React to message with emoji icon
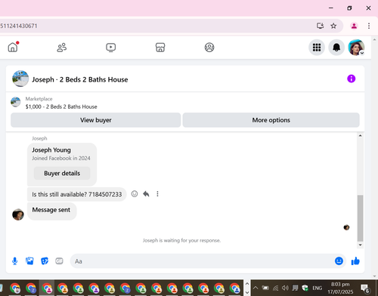378x296 pixels. [x=135, y=194]
